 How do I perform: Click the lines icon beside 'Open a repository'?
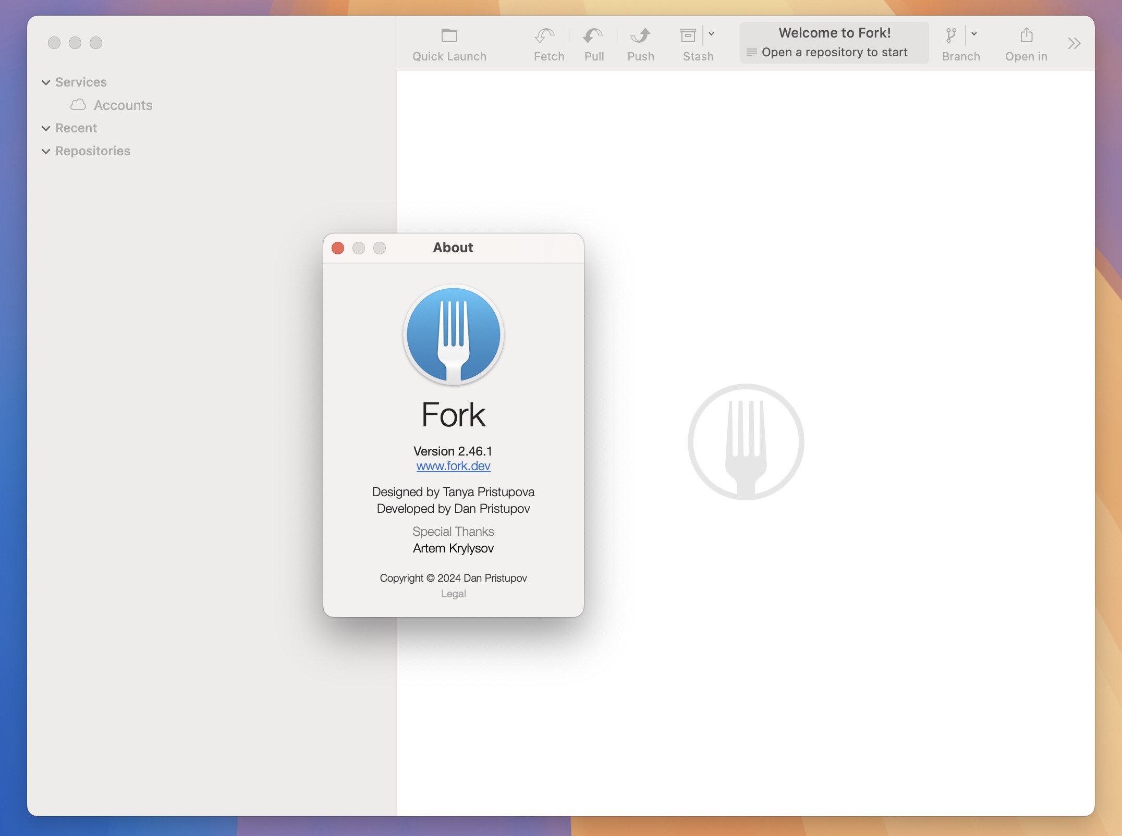click(x=751, y=52)
